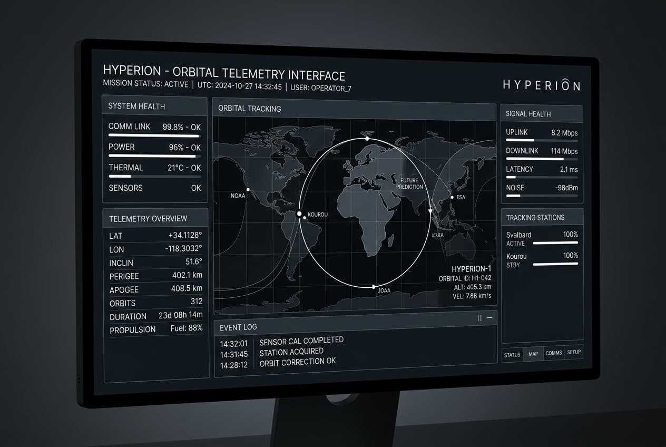Click the SYSTEM HEALTH panel header
This screenshot has height=447, width=666.
click(x=154, y=106)
